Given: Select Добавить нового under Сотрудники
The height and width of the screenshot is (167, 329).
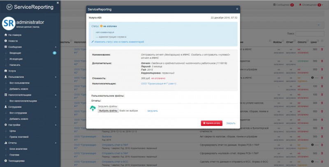Looking at the screenshot, I should tap(19, 119).
